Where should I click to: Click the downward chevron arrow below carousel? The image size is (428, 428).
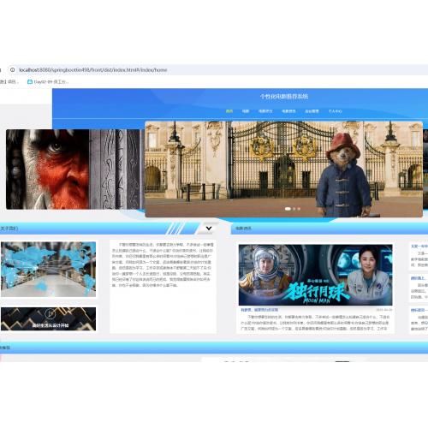209,229
